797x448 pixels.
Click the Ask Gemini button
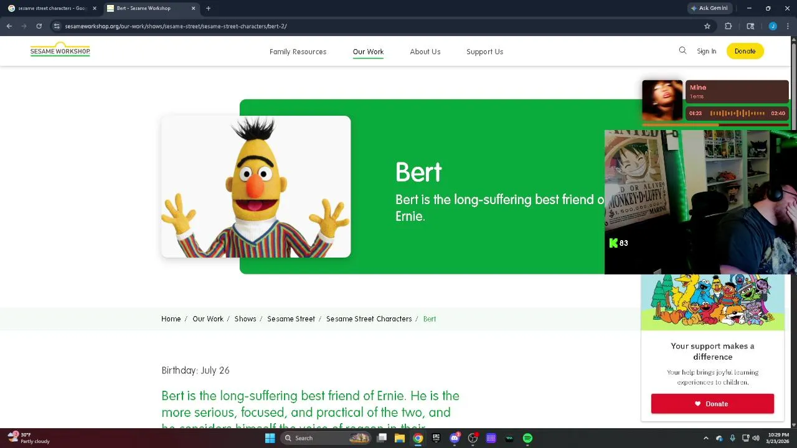point(709,8)
